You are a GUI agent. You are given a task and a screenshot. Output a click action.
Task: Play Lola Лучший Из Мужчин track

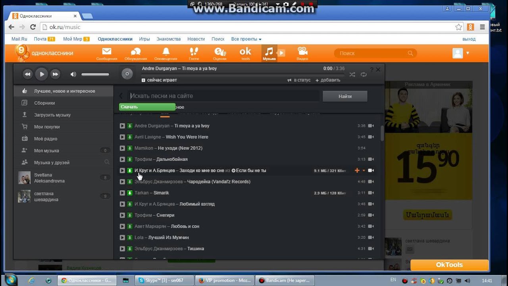click(122, 238)
